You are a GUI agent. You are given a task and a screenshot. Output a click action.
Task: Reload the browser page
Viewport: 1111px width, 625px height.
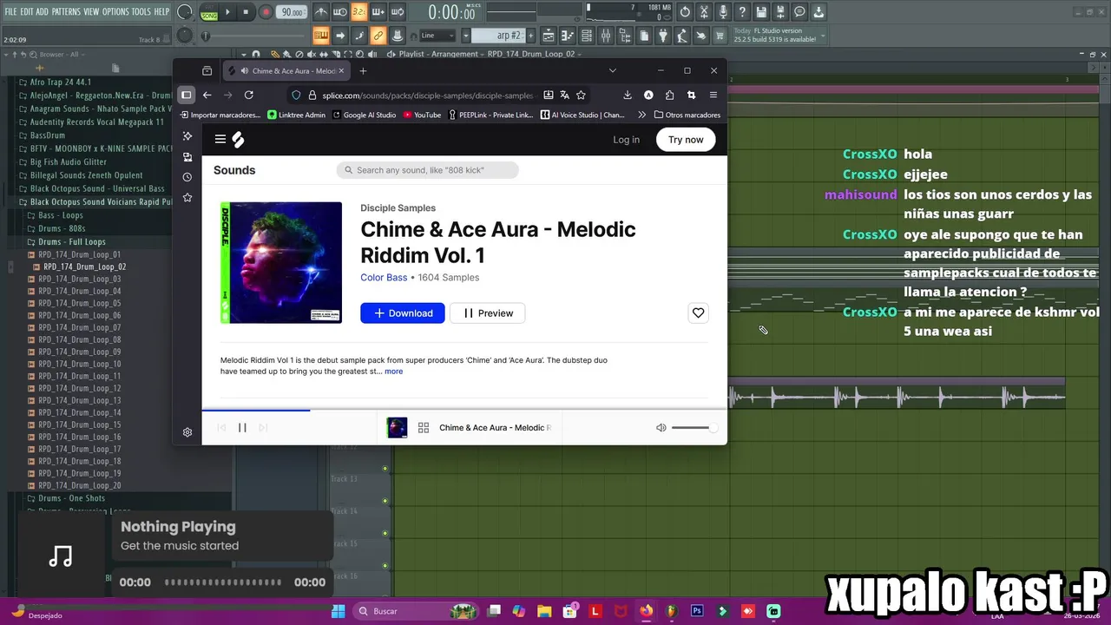(249, 95)
